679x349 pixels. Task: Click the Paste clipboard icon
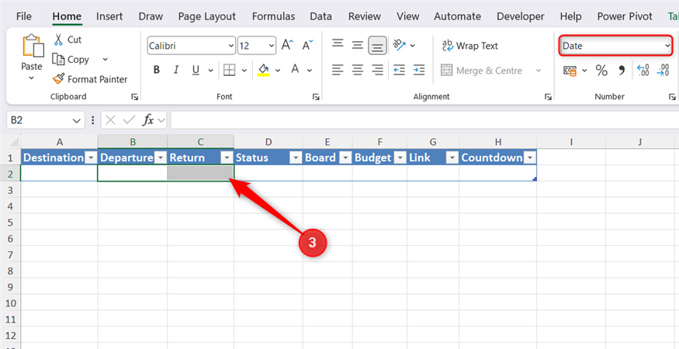click(x=33, y=46)
